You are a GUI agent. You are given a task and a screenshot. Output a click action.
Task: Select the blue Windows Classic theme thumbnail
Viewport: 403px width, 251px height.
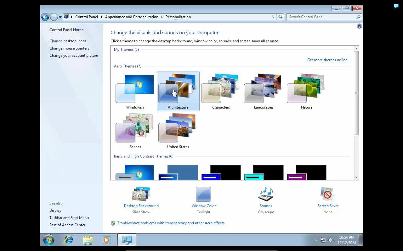[178, 172]
